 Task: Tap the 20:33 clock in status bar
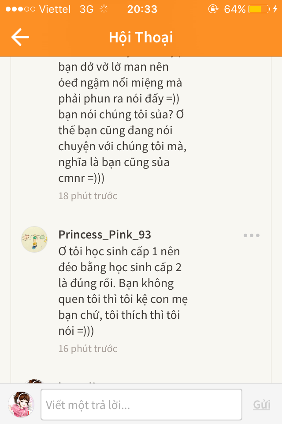tap(142, 9)
